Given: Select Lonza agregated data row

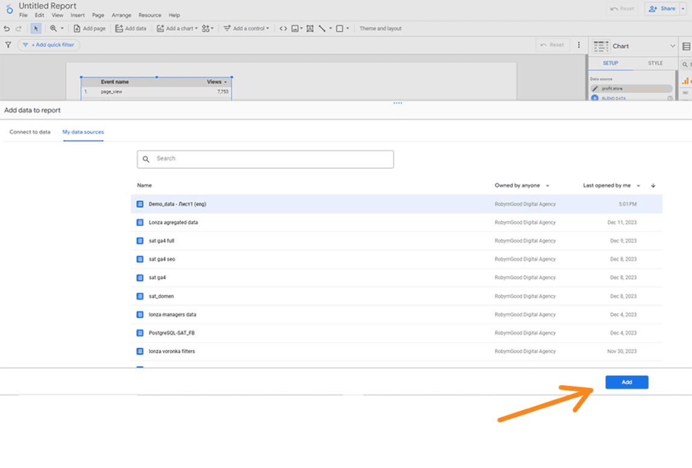Looking at the screenshot, I should tap(396, 223).
